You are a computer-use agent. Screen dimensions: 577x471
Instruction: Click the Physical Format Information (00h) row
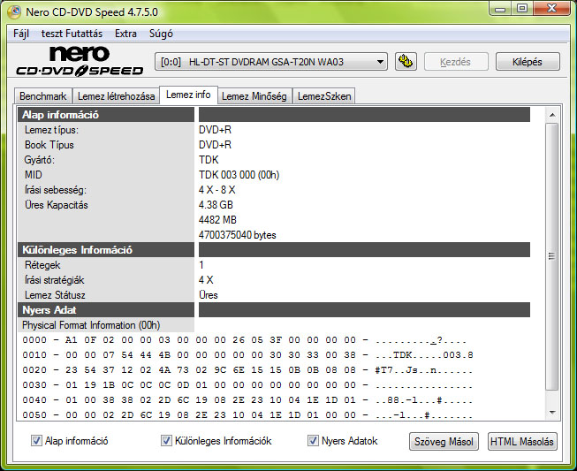91,325
